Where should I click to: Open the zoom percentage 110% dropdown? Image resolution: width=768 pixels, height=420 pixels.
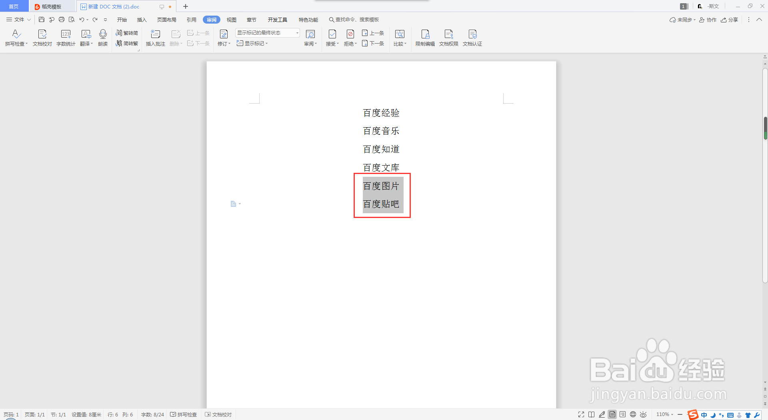[665, 414]
